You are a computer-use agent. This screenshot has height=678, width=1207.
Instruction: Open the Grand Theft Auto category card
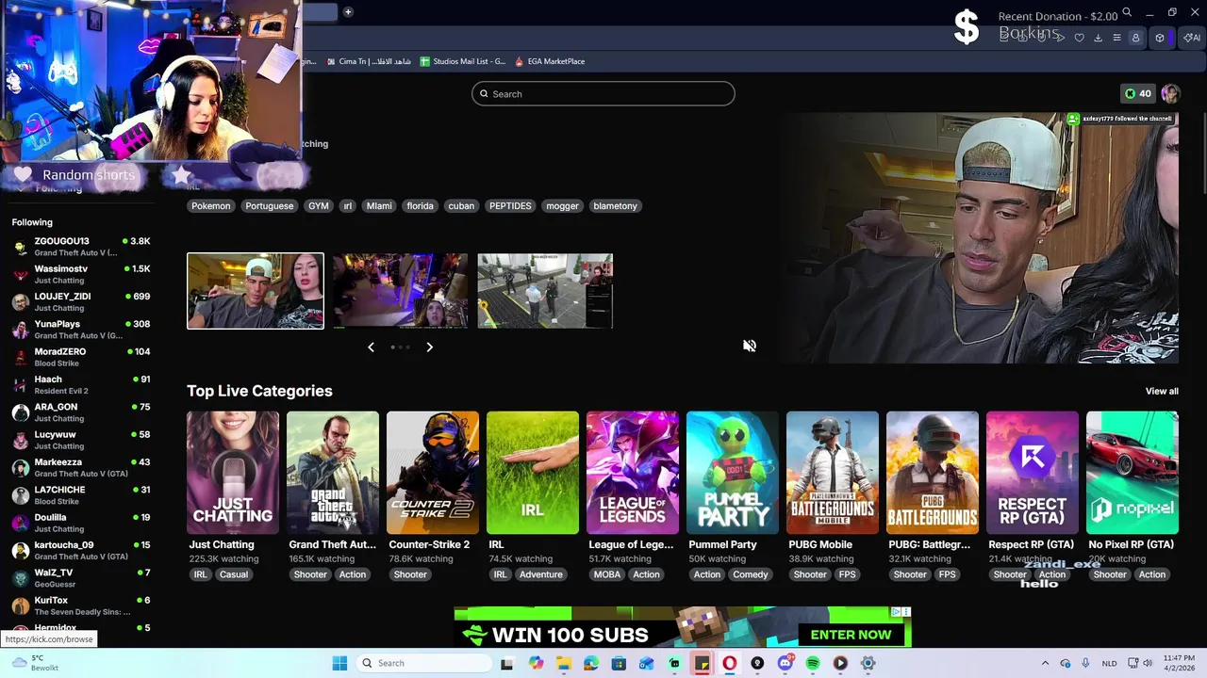tap(333, 473)
